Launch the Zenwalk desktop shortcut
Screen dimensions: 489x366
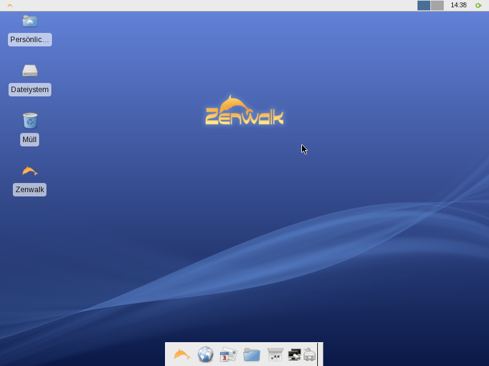click(29, 171)
